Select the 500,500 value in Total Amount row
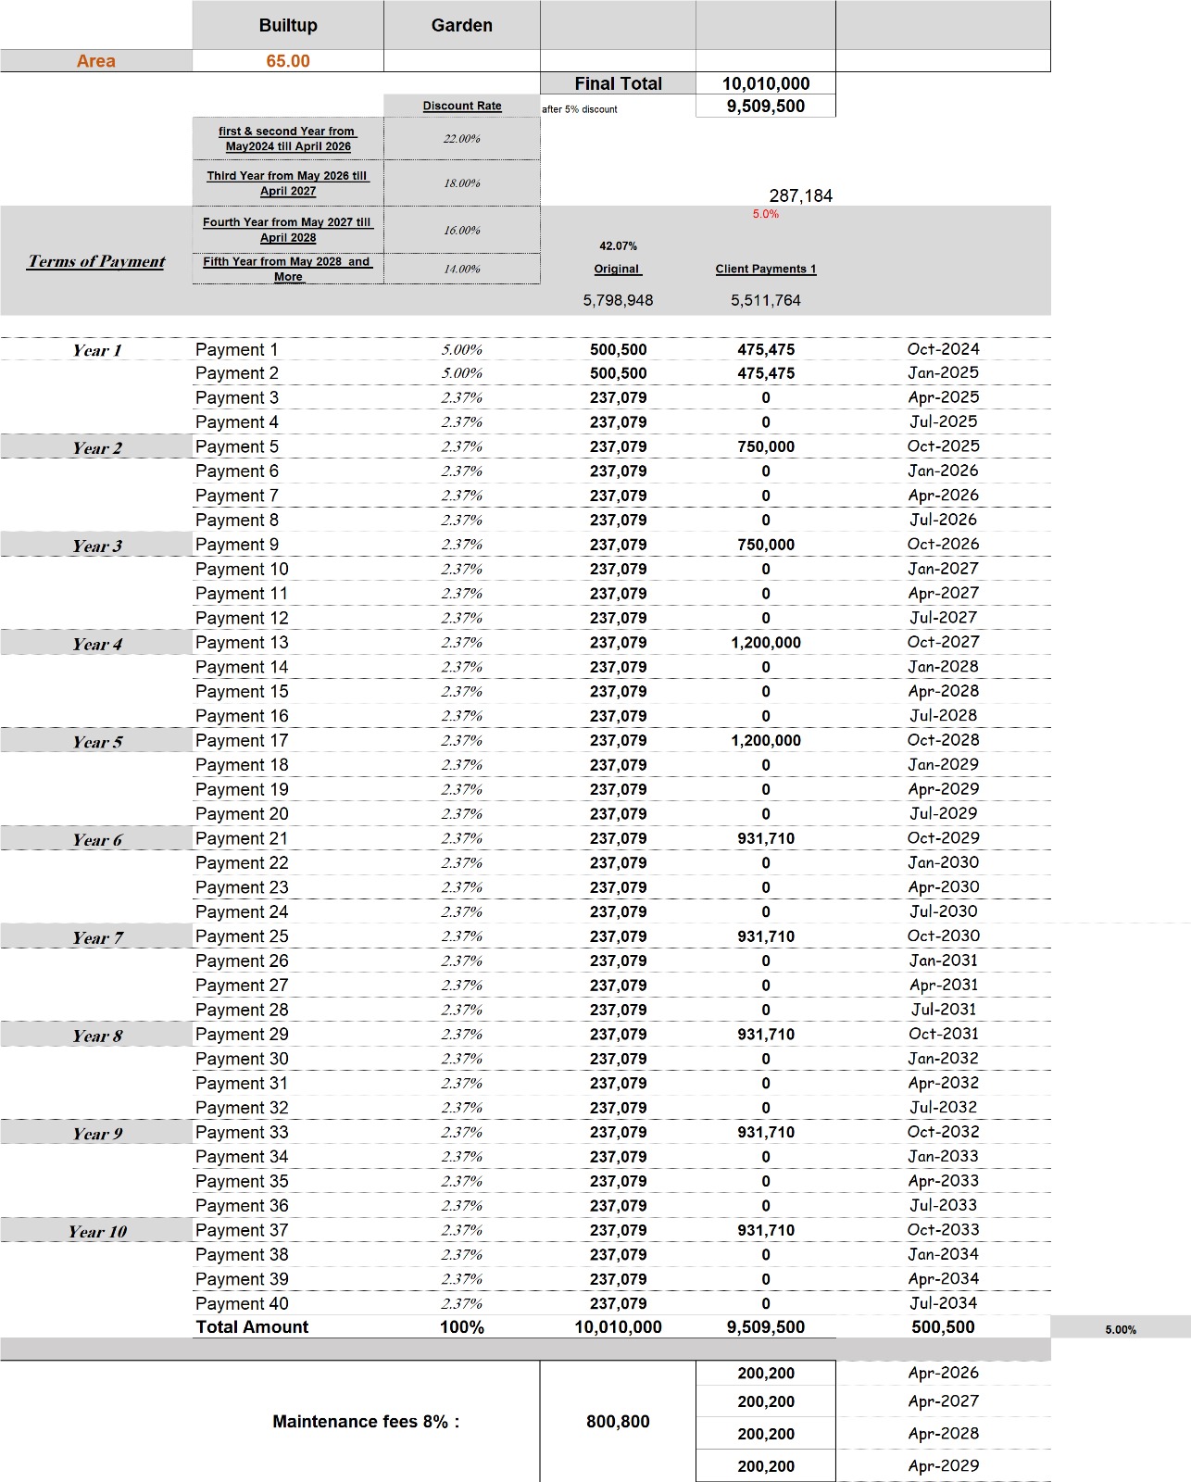Viewport: 1191px width, 1482px height. point(943,1326)
